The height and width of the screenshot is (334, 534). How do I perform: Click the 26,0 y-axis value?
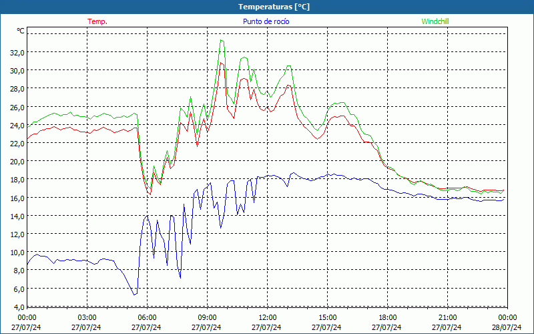click(18, 107)
